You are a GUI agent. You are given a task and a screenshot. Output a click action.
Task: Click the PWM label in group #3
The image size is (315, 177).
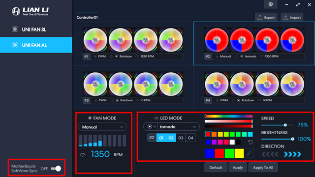pyautogui.click(x=102, y=100)
